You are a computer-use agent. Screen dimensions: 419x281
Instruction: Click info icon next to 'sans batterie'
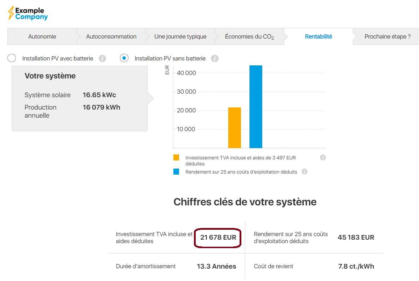[214, 58]
